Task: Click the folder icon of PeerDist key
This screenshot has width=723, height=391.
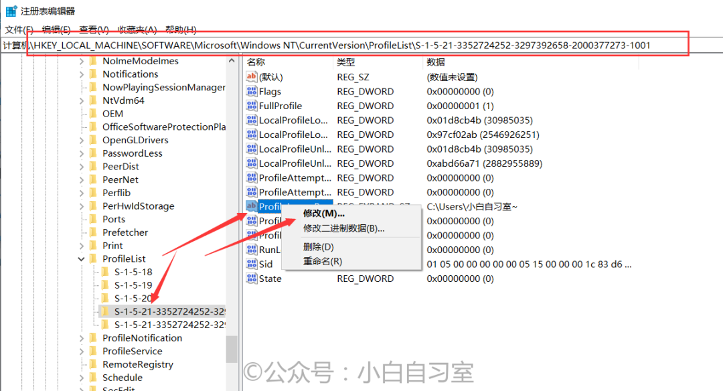Action: pos(94,166)
